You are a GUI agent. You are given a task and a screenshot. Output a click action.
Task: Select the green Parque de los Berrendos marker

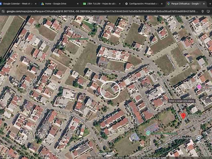coord(148,133)
